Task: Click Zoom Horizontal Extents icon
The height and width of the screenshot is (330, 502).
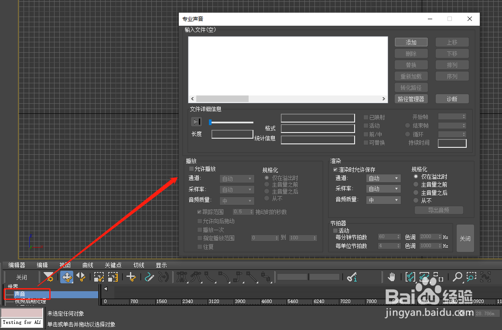Action: pyautogui.click(x=410, y=277)
